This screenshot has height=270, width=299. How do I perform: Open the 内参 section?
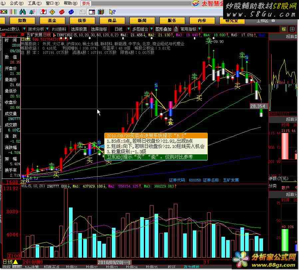(202, 21)
